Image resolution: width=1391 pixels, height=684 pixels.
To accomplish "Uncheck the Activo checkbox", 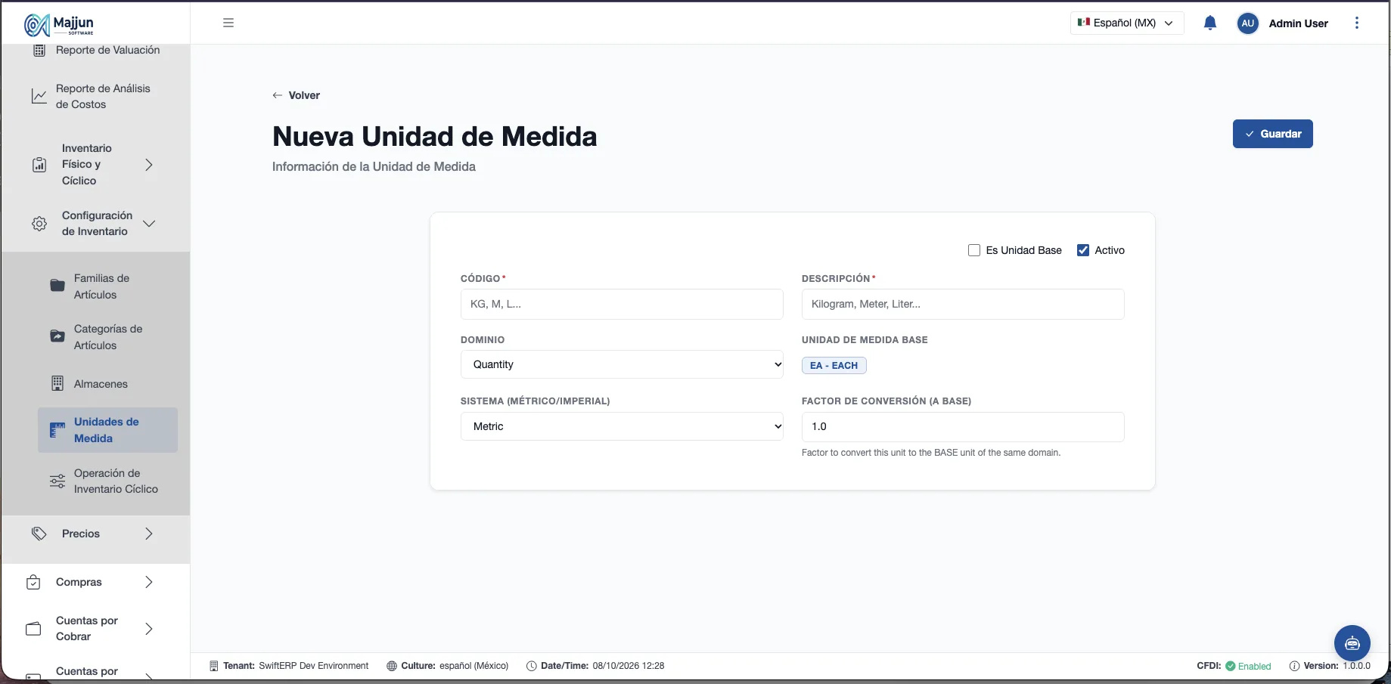I will pos(1083,250).
